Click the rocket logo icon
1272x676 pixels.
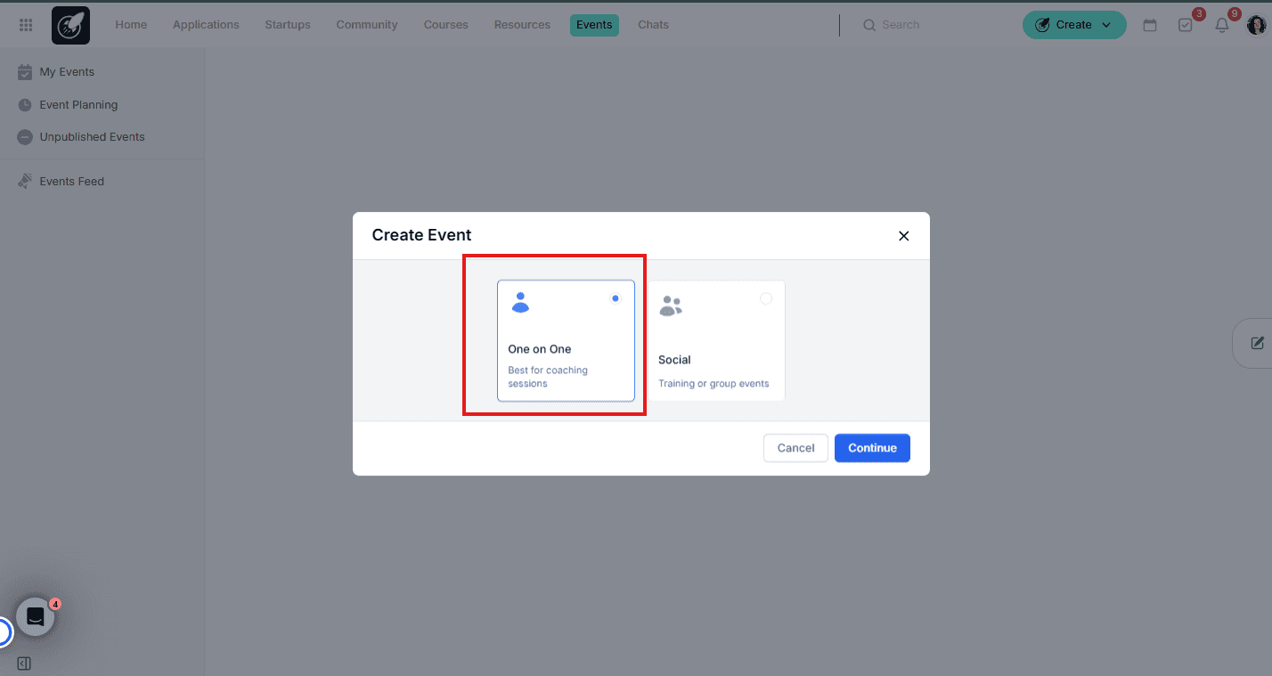click(70, 25)
